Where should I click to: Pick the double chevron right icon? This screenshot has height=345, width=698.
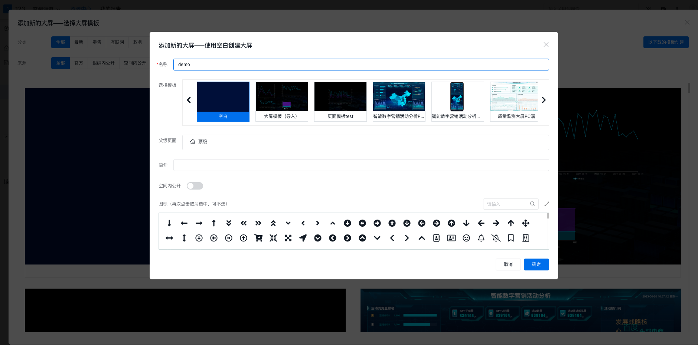[258, 223]
